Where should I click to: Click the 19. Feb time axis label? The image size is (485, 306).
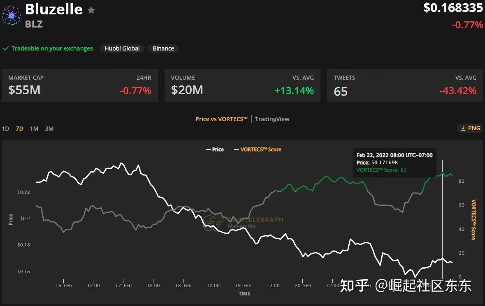(243, 285)
